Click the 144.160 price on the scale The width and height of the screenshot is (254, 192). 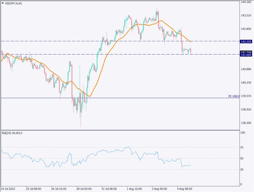246,2
